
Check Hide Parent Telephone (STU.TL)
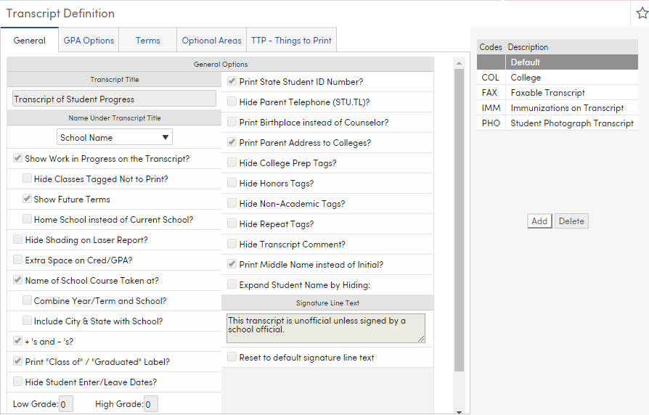click(232, 102)
